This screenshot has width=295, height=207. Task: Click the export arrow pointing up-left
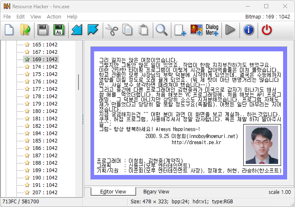93,30
